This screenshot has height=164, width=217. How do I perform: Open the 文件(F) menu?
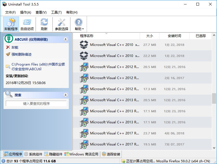coord(10,12)
